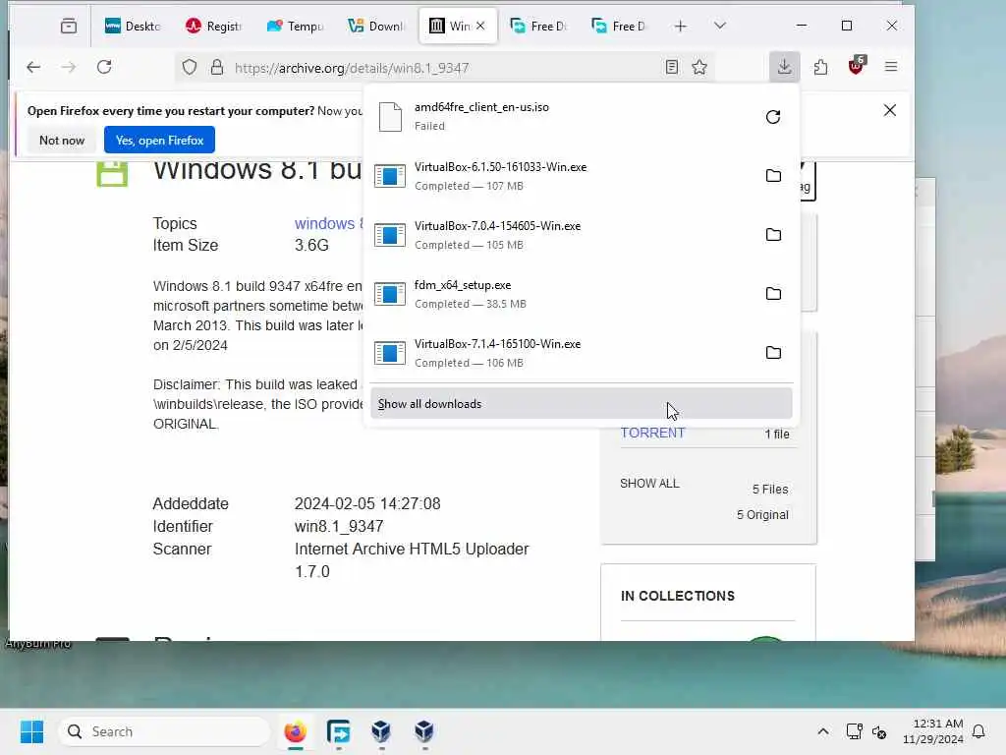1006x755 pixels.
Task: Switch to the Tempu tab
Action: 295,26
